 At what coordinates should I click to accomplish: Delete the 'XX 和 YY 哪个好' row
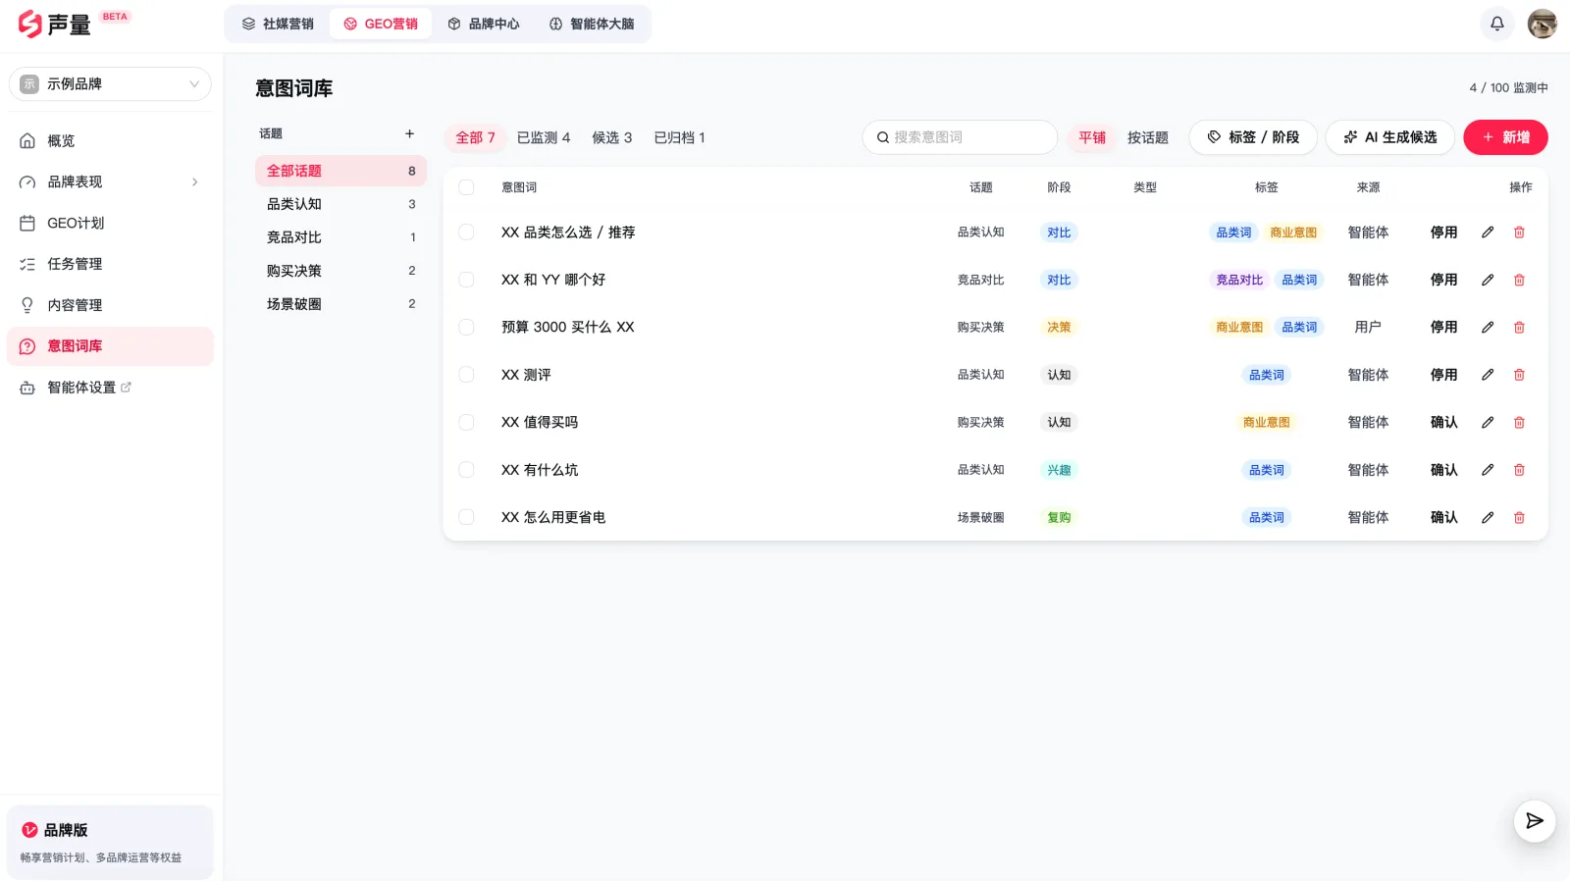(1519, 280)
